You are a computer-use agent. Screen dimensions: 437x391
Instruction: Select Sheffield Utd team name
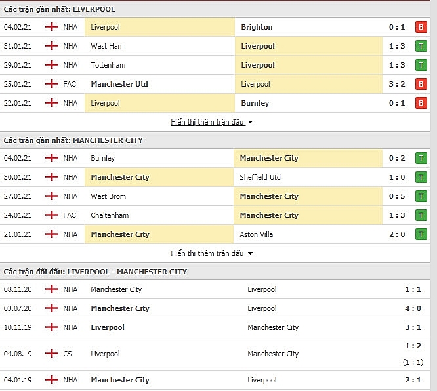(260, 177)
